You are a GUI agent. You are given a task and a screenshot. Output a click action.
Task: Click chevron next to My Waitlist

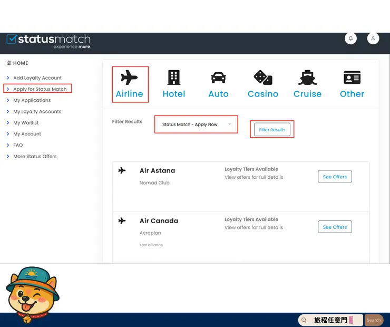point(8,122)
